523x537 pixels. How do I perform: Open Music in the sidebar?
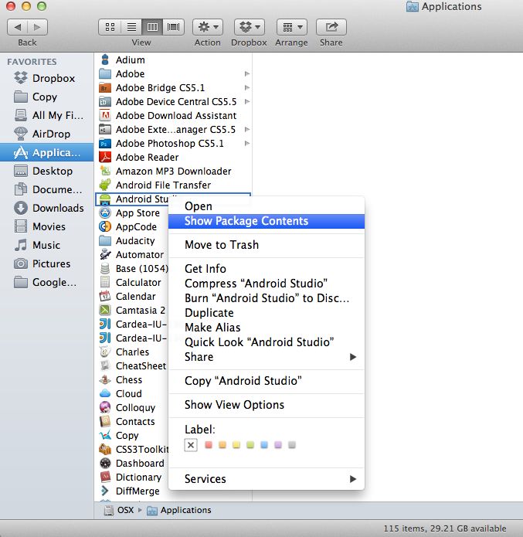coord(46,245)
